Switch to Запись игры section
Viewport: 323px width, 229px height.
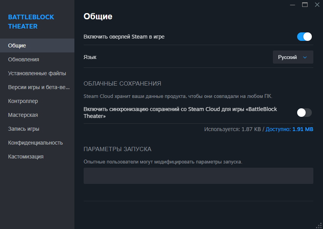click(37, 129)
